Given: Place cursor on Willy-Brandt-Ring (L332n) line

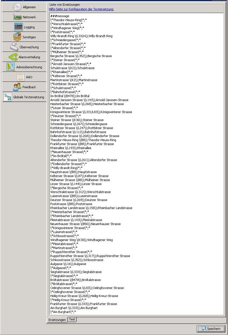Looking at the screenshot, I should 81,36.
